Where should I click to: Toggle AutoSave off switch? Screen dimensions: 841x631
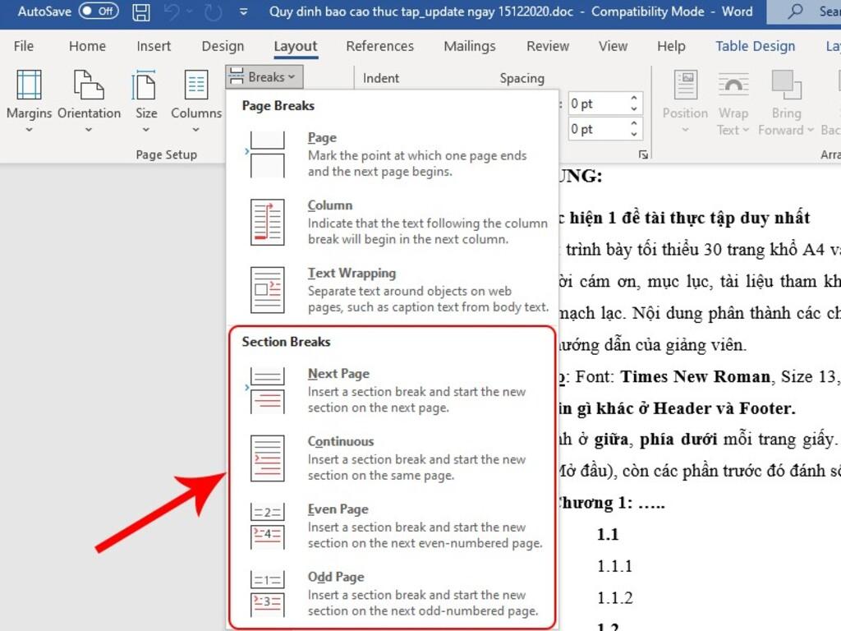pos(99,12)
